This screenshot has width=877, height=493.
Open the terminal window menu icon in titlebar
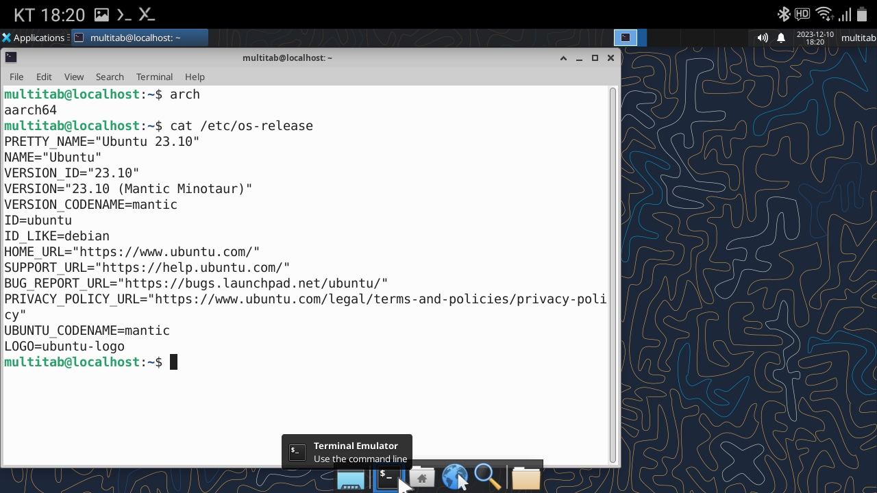(10, 58)
